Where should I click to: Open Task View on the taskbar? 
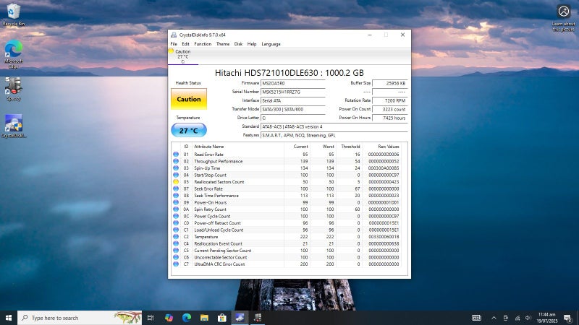click(x=151, y=318)
